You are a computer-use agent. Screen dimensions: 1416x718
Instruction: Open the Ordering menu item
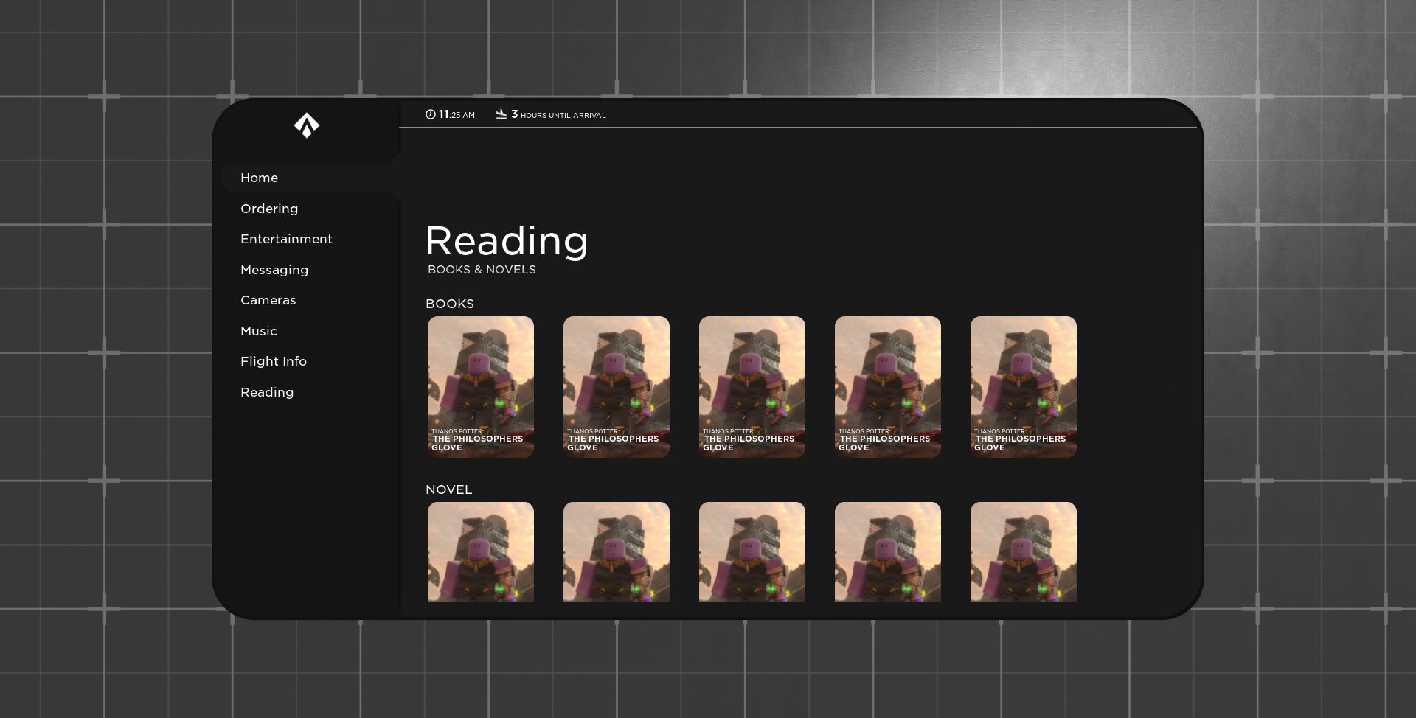tap(269, 209)
